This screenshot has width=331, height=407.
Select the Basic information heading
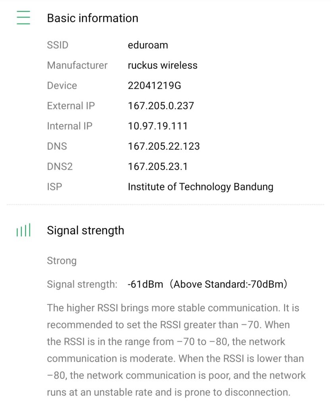tap(93, 18)
